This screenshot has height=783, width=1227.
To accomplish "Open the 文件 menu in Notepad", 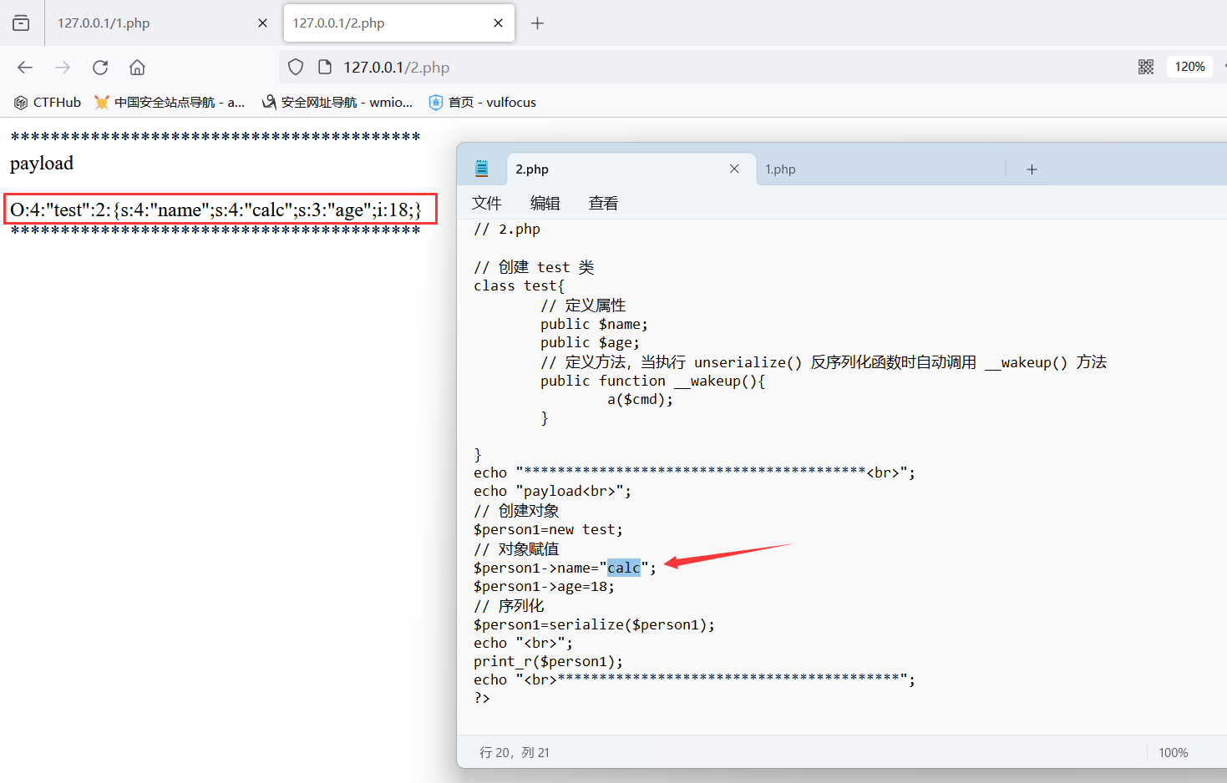I will click(487, 203).
